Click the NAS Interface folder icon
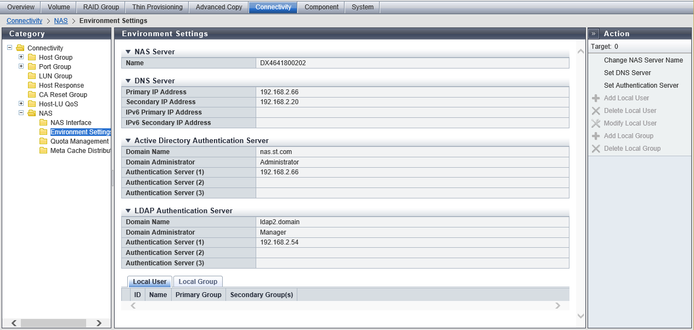 pos(43,123)
